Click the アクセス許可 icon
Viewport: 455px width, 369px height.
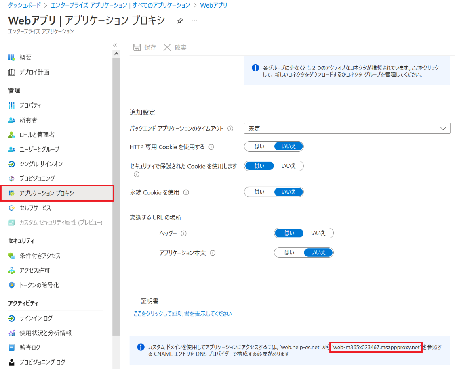(x=12, y=271)
